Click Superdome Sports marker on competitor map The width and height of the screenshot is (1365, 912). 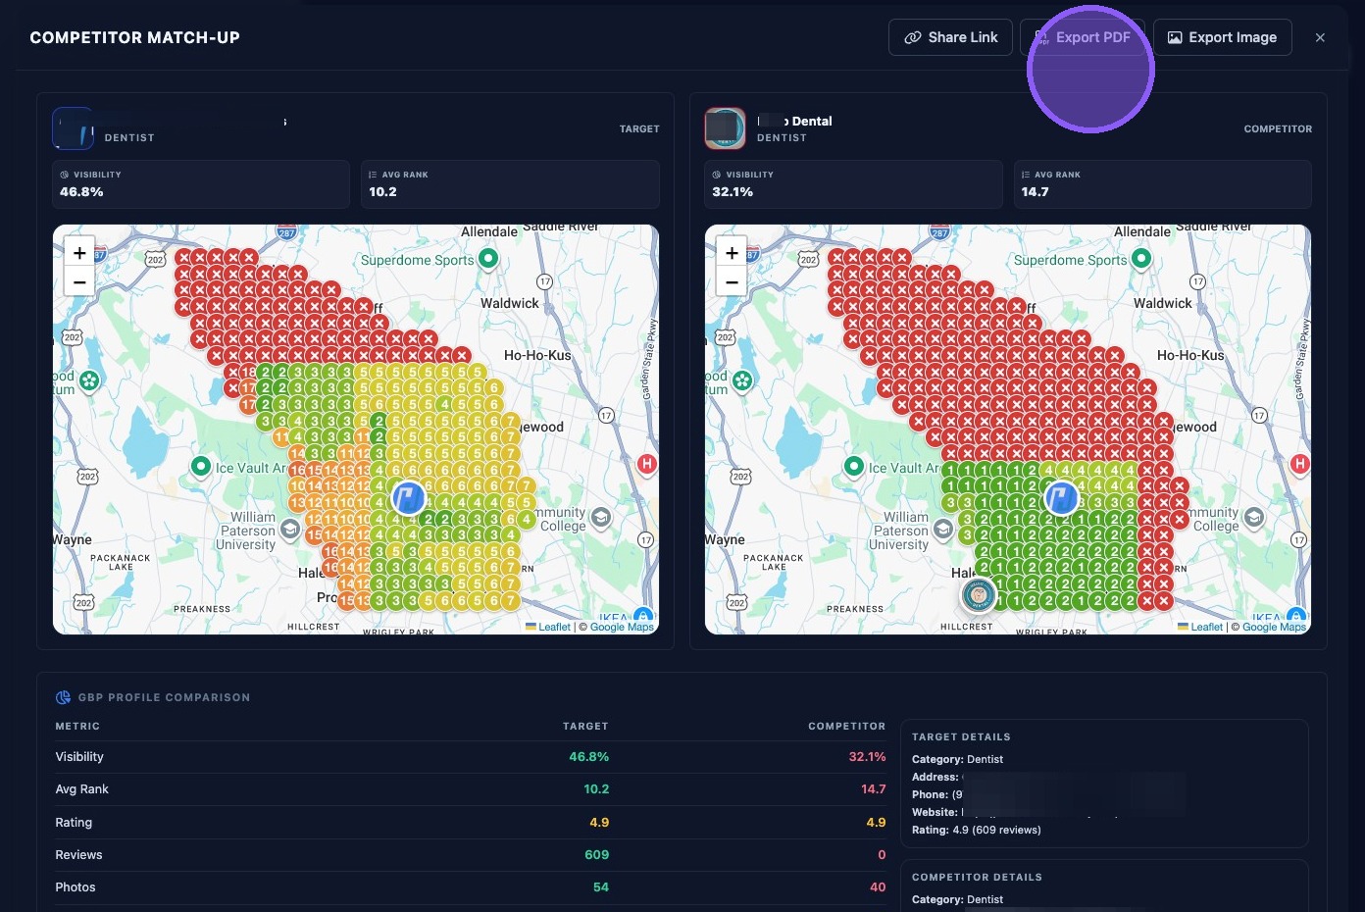[x=1141, y=259]
